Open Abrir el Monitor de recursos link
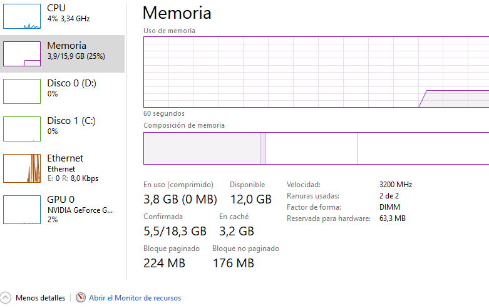 pos(135,298)
